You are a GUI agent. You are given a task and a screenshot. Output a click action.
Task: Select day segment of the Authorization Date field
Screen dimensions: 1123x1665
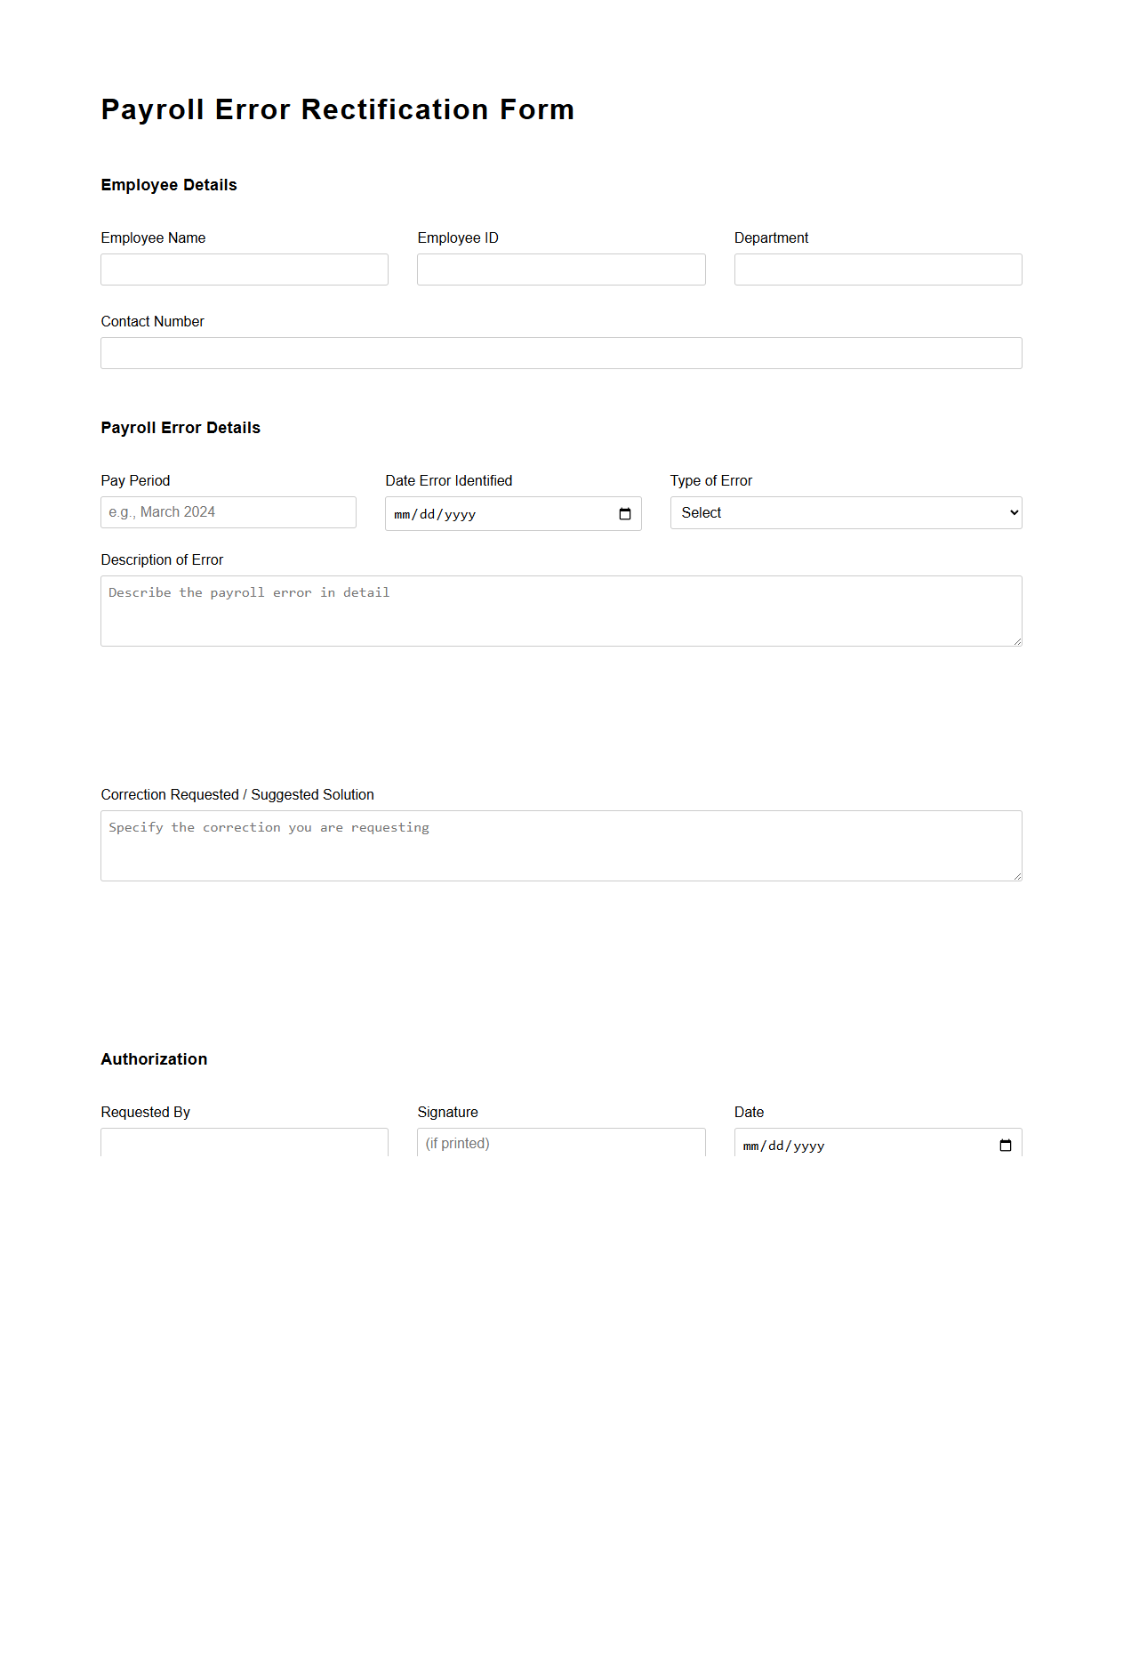776,1146
